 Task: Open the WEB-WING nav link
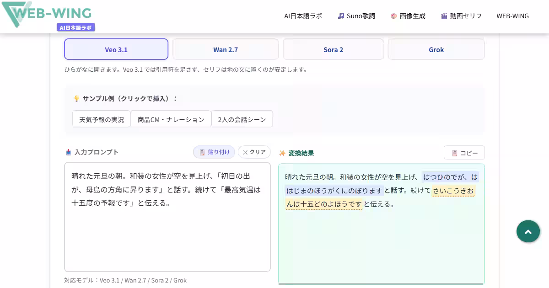[x=512, y=16]
